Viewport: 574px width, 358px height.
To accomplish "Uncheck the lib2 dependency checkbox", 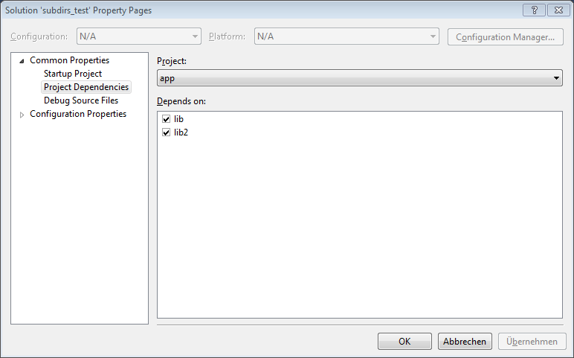I will coord(167,132).
